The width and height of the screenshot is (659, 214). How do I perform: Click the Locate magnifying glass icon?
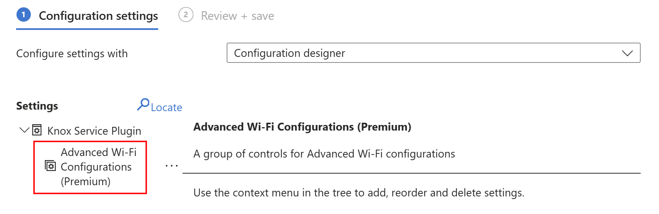143,104
